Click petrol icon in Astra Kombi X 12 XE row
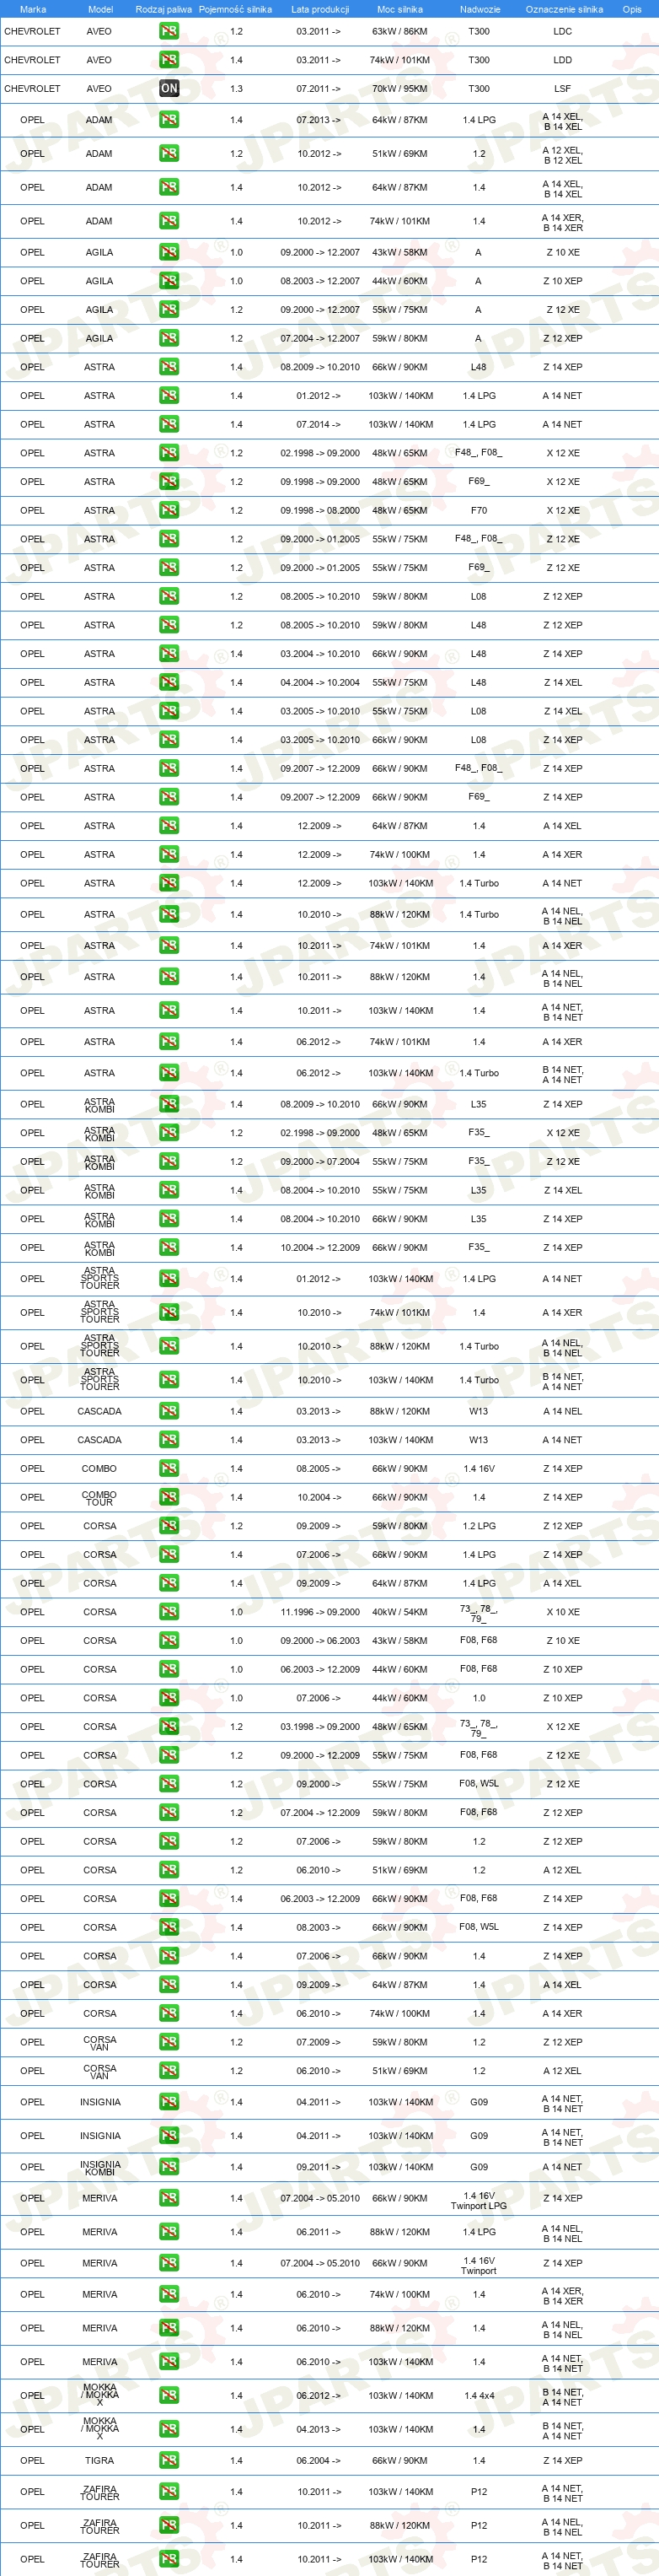 coord(169,1133)
